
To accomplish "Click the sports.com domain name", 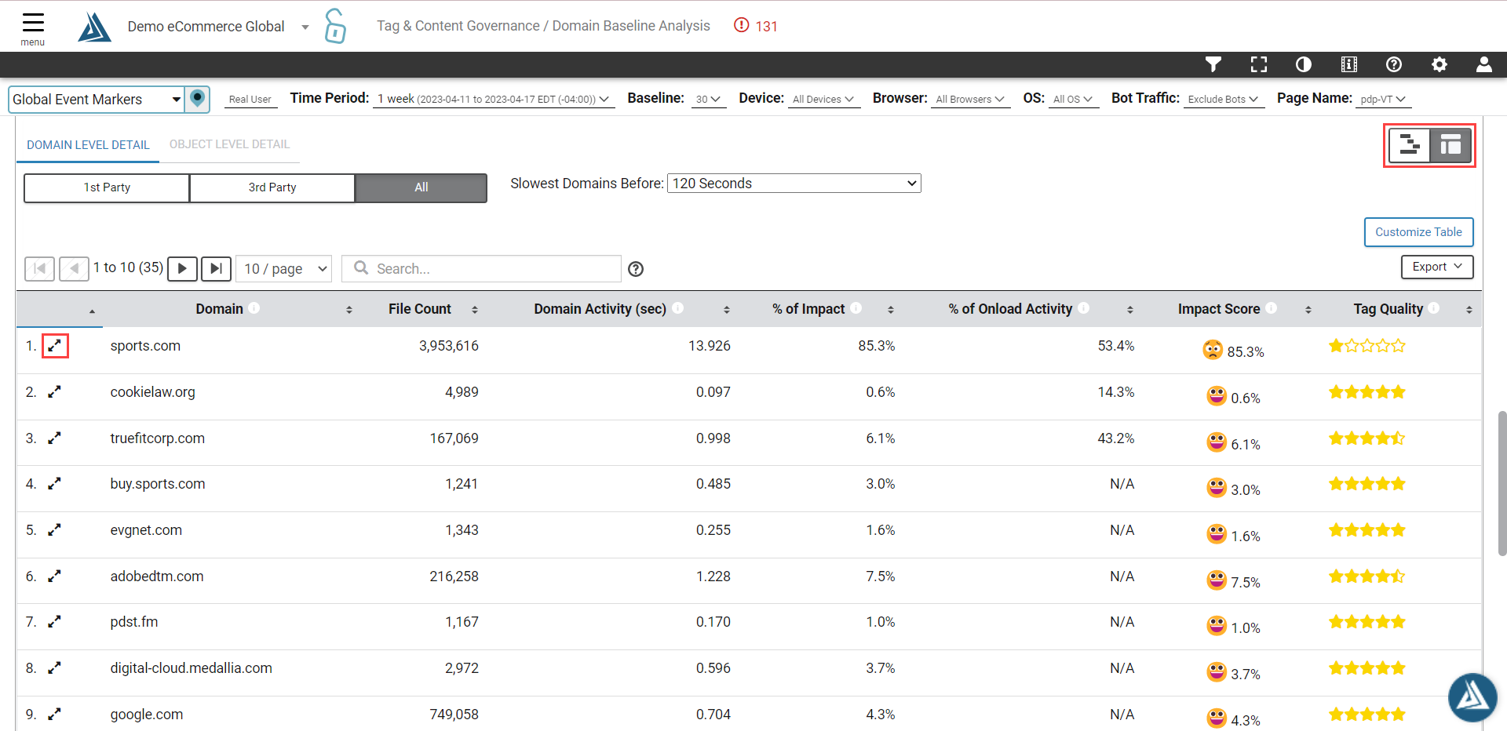I will (145, 346).
